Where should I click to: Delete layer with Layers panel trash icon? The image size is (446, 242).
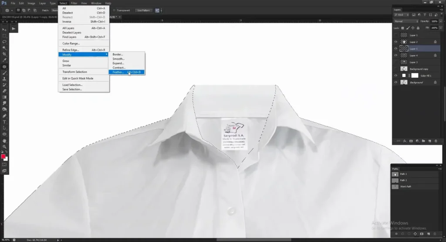tap(436, 141)
